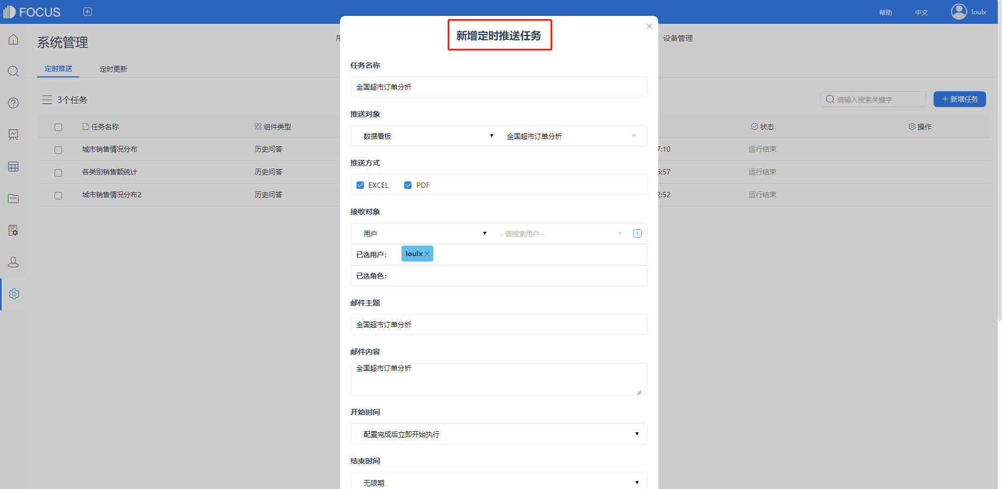Toggle the select-all tasks checkbox
This screenshot has height=489, width=1002.
[58, 127]
